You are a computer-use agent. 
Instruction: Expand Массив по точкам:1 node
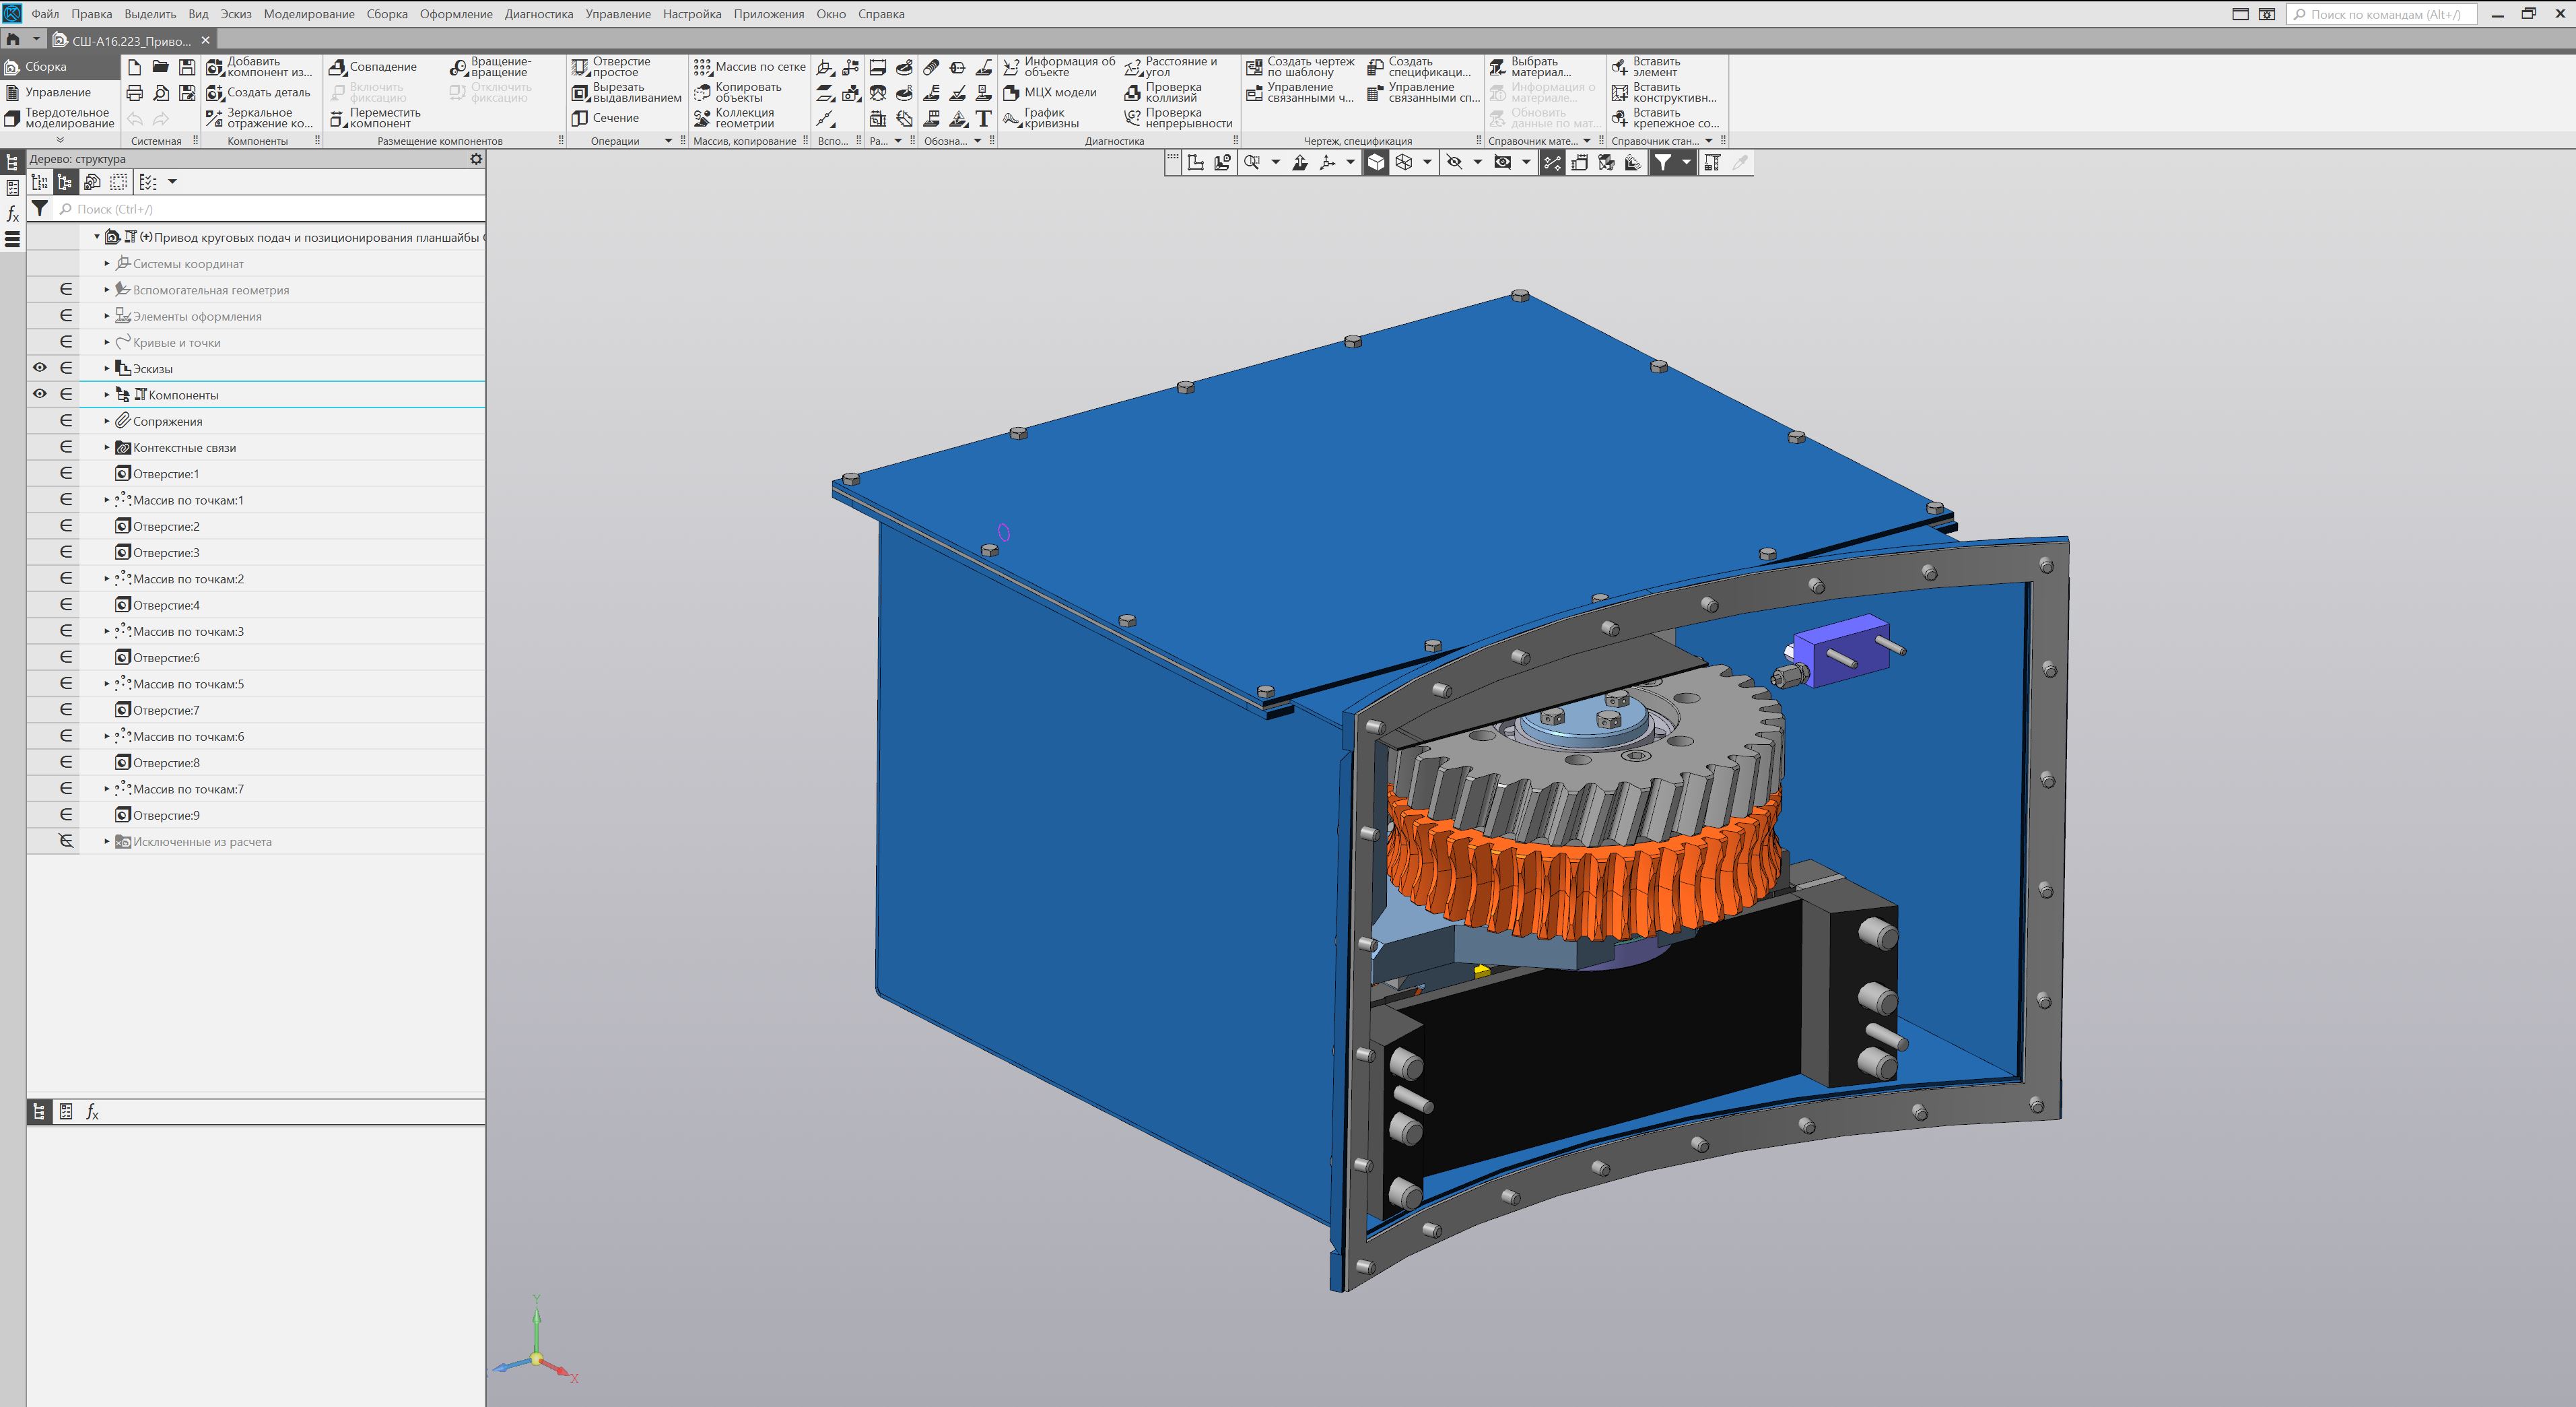(107, 500)
